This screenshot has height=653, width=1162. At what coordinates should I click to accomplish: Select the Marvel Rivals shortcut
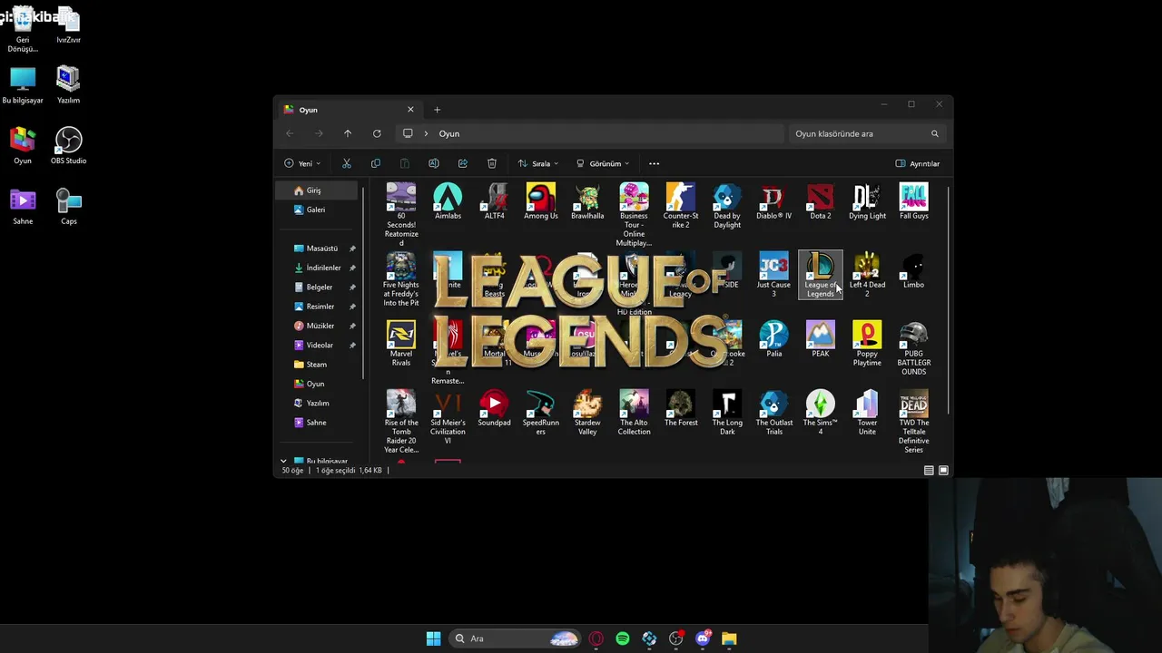pyautogui.click(x=401, y=345)
